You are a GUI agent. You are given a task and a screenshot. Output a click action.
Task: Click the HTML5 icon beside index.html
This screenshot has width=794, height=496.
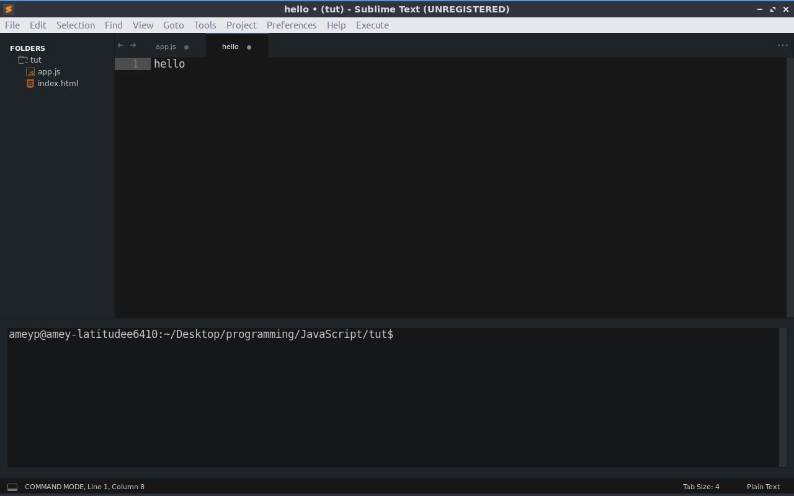(x=30, y=84)
